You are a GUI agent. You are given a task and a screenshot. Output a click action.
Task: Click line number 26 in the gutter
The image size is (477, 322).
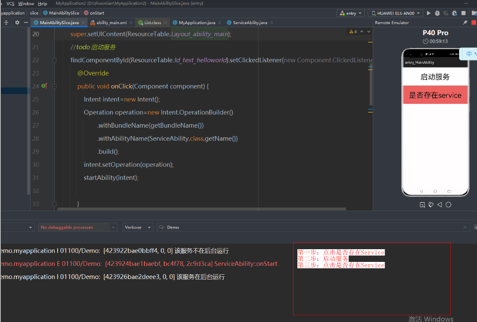click(x=35, y=112)
